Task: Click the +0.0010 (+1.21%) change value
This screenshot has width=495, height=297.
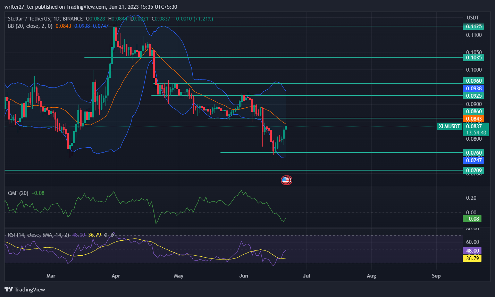Action: (193, 19)
